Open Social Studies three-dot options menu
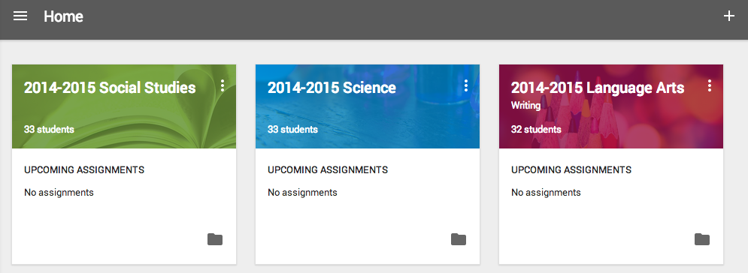The height and width of the screenshot is (273, 748). point(223,85)
